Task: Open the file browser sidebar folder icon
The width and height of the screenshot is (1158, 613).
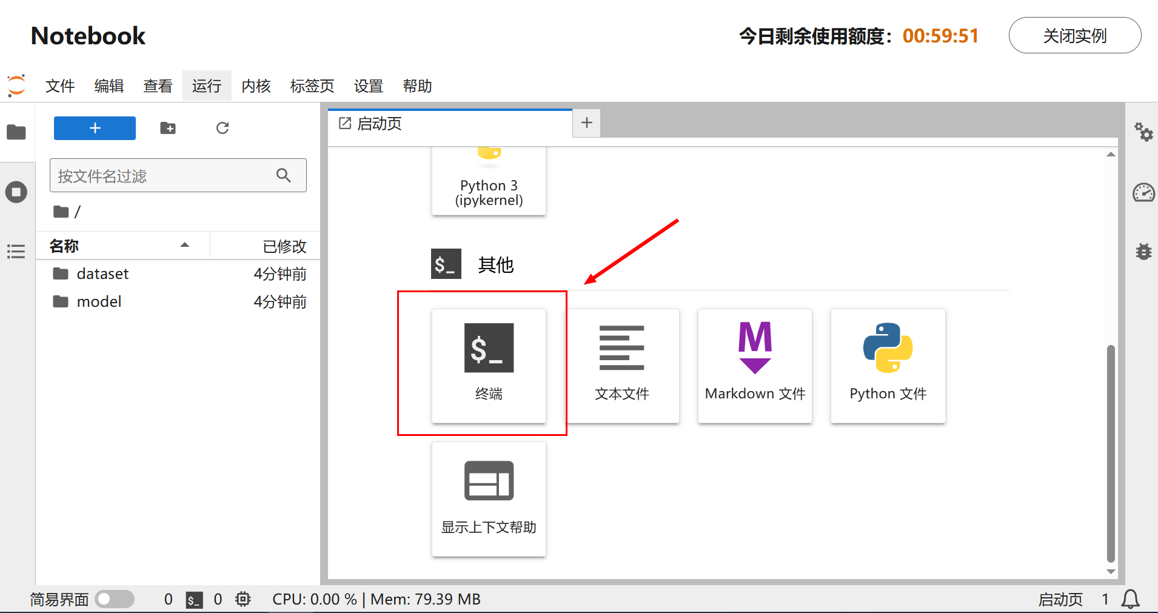Action: tap(16, 132)
